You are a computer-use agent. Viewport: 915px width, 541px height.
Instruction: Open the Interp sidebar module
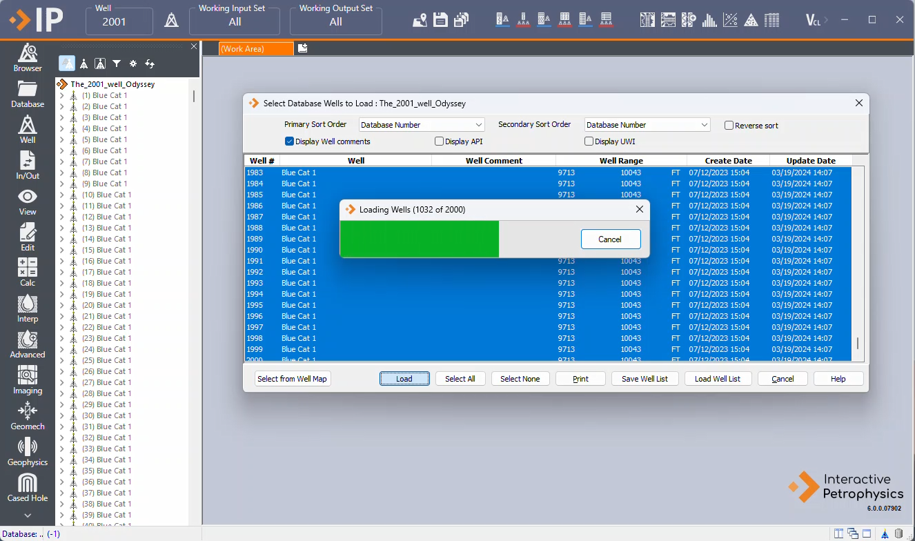click(28, 308)
